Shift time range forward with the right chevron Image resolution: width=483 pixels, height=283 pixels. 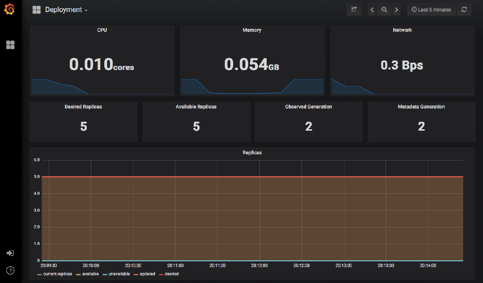click(397, 9)
